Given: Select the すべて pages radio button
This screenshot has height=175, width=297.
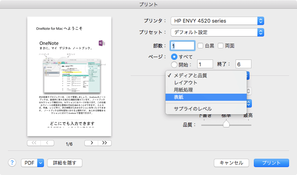Looking at the screenshot, I should pyautogui.click(x=174, y=57).
